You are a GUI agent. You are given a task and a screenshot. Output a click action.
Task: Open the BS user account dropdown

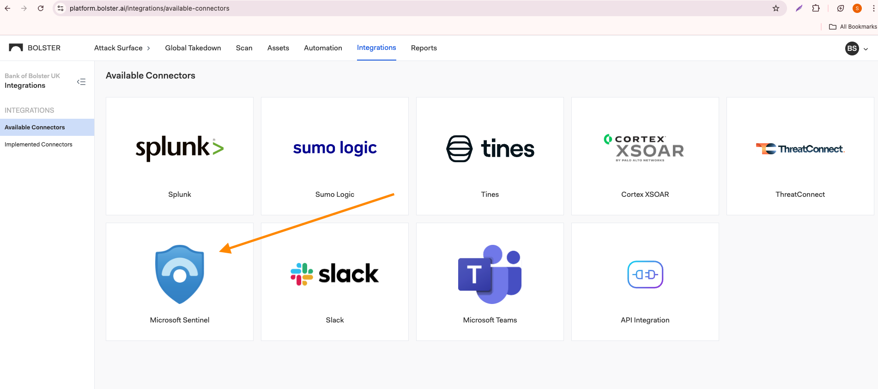(857, 49)
